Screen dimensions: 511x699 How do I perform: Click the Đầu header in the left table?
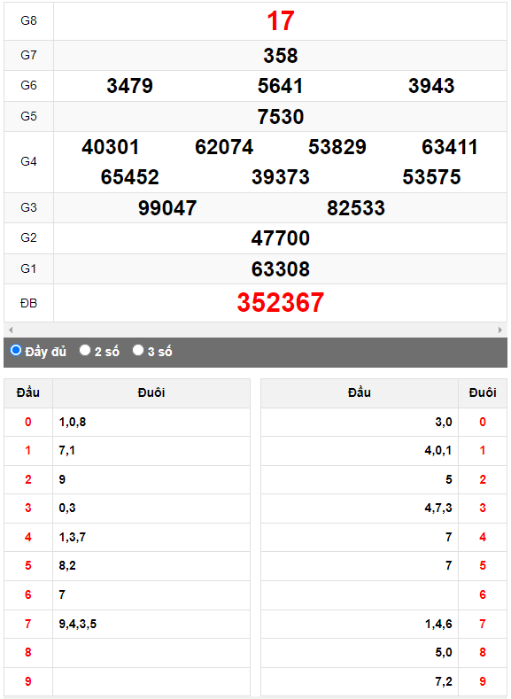pos(28,392)
